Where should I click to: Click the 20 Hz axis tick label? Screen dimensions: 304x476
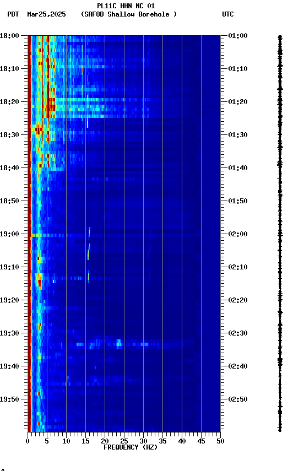[x=105, y=441]
